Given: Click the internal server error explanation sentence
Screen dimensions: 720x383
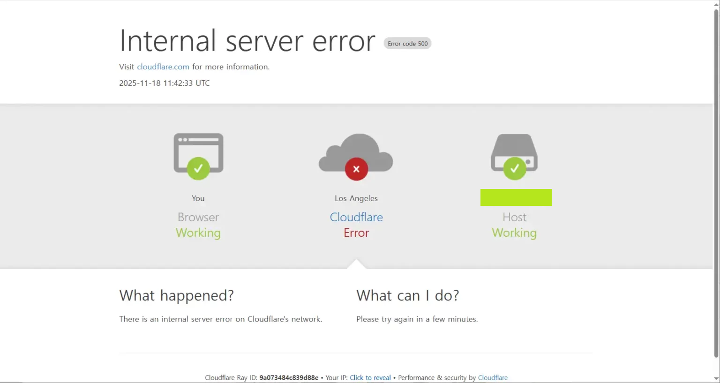Looking at the screenshot, I should (x=221, y=319).
